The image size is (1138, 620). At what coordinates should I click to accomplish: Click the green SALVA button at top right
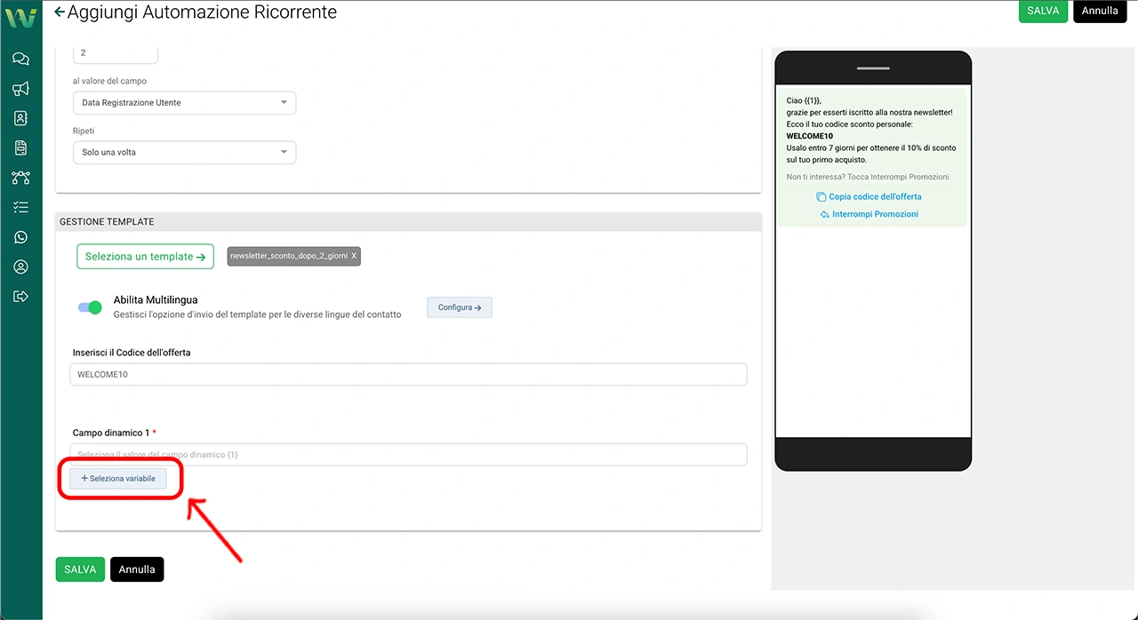(x=1043, y=12)
